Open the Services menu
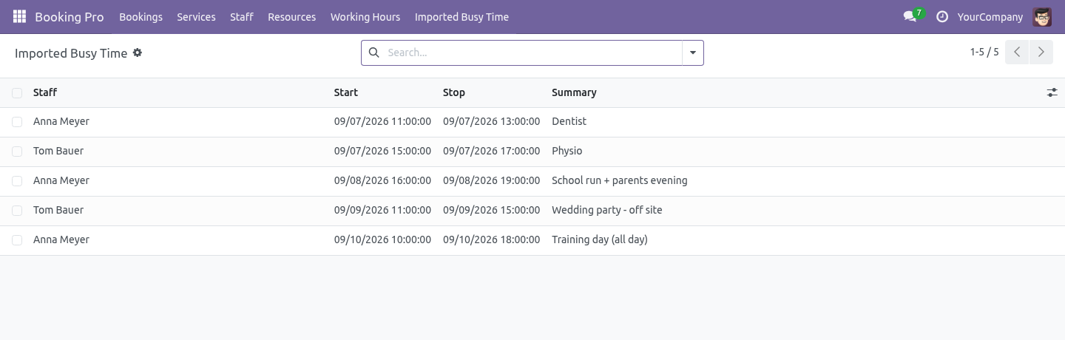 196,16
